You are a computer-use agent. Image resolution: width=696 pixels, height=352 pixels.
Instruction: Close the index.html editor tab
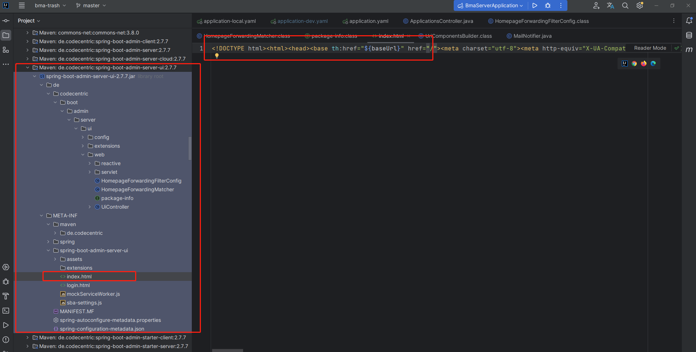pos(409,36)
